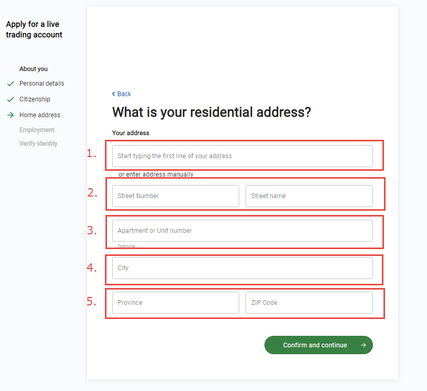Focus the Street name field

coord(309,196)
